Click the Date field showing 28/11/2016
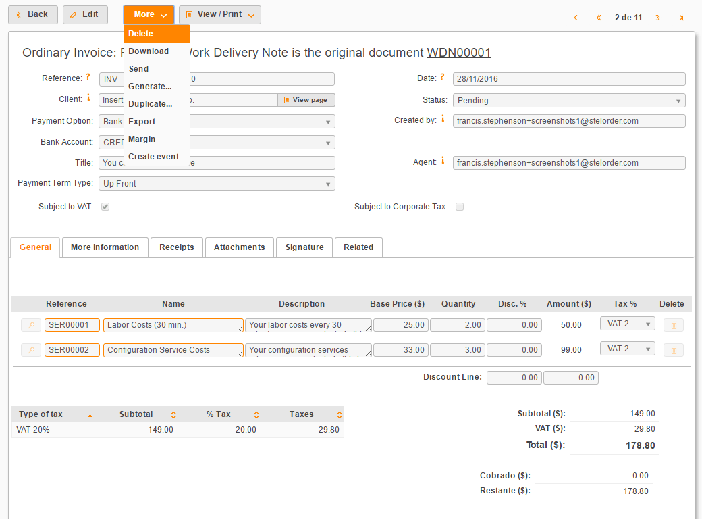Screen dimensions: 702x519 [569, 79]
